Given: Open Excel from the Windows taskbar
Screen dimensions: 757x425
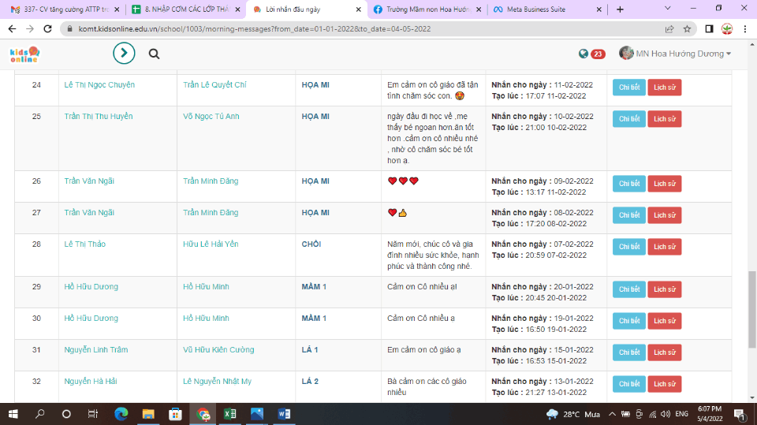Looking at the screenshot, I should point(229,414).
